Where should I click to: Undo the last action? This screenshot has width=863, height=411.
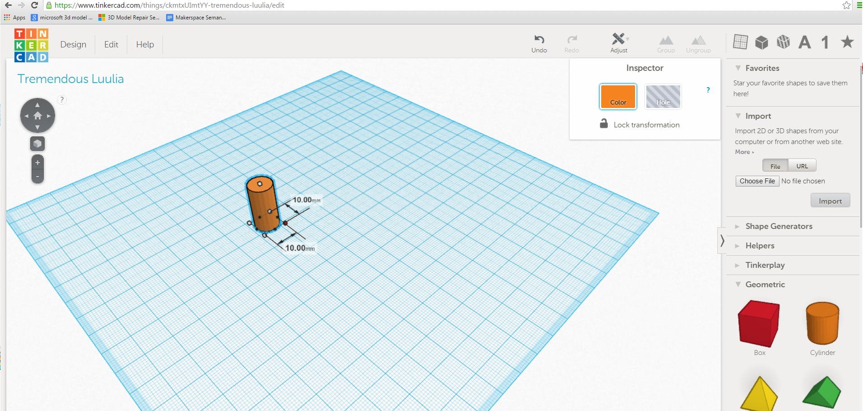[539, 44]
